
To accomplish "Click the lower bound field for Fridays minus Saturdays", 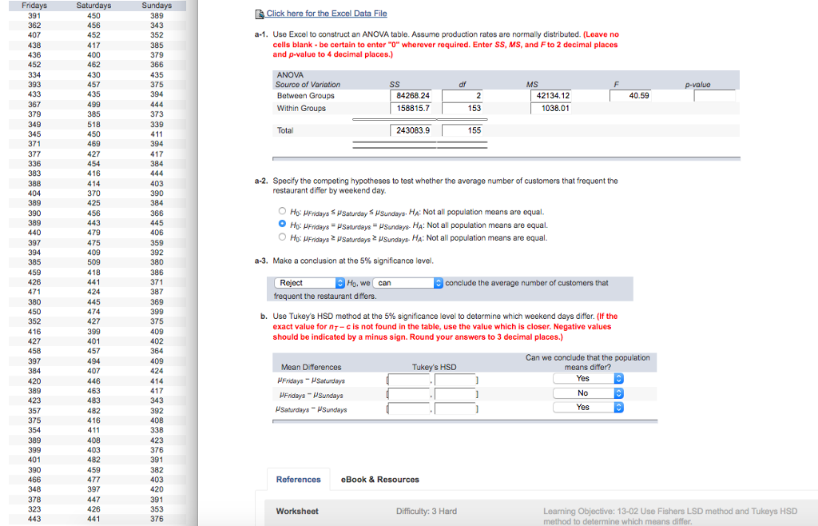I will 407,378.
